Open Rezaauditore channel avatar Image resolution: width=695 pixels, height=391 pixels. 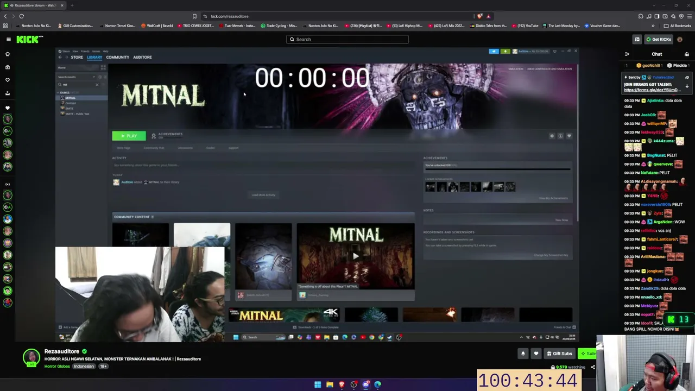coord(31,357)
